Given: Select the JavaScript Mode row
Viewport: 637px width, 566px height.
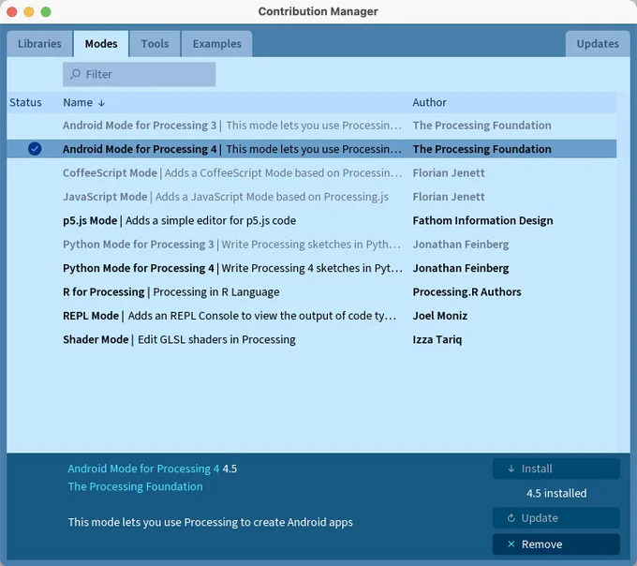Looking at the screenshot, I should 312,197.
